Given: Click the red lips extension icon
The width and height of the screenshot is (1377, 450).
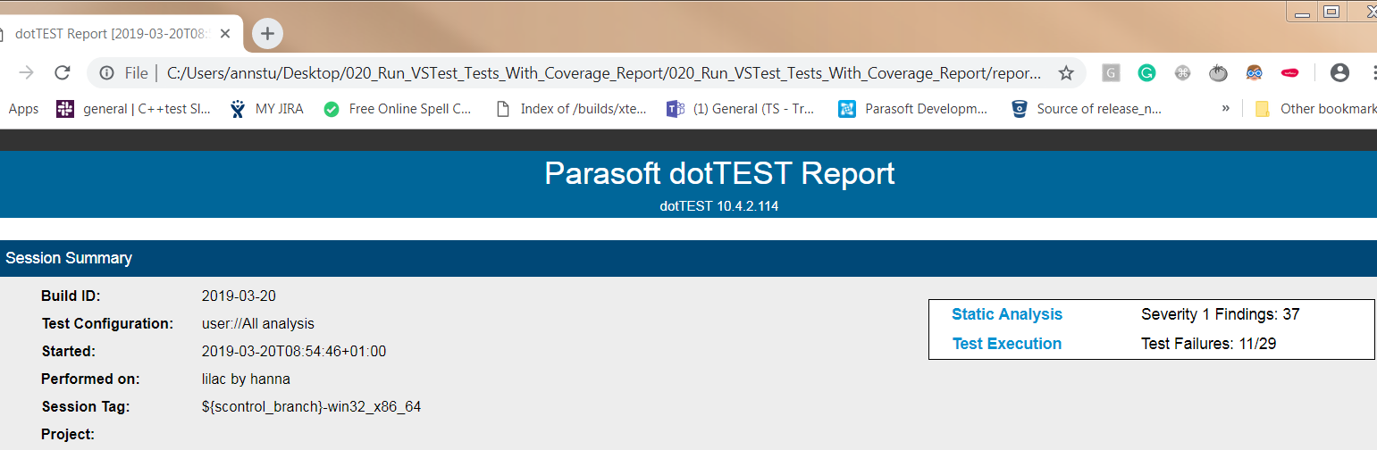Looking at the screenshot, I should [1289, 73].
